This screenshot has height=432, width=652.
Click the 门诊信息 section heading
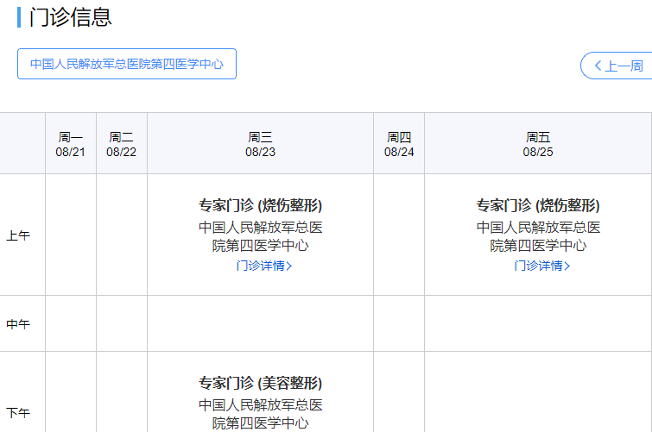[x=71, y=17]
